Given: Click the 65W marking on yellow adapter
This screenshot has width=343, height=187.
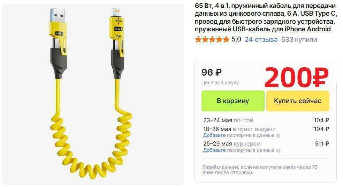Looking at the screenshot, I should (119, 36).
